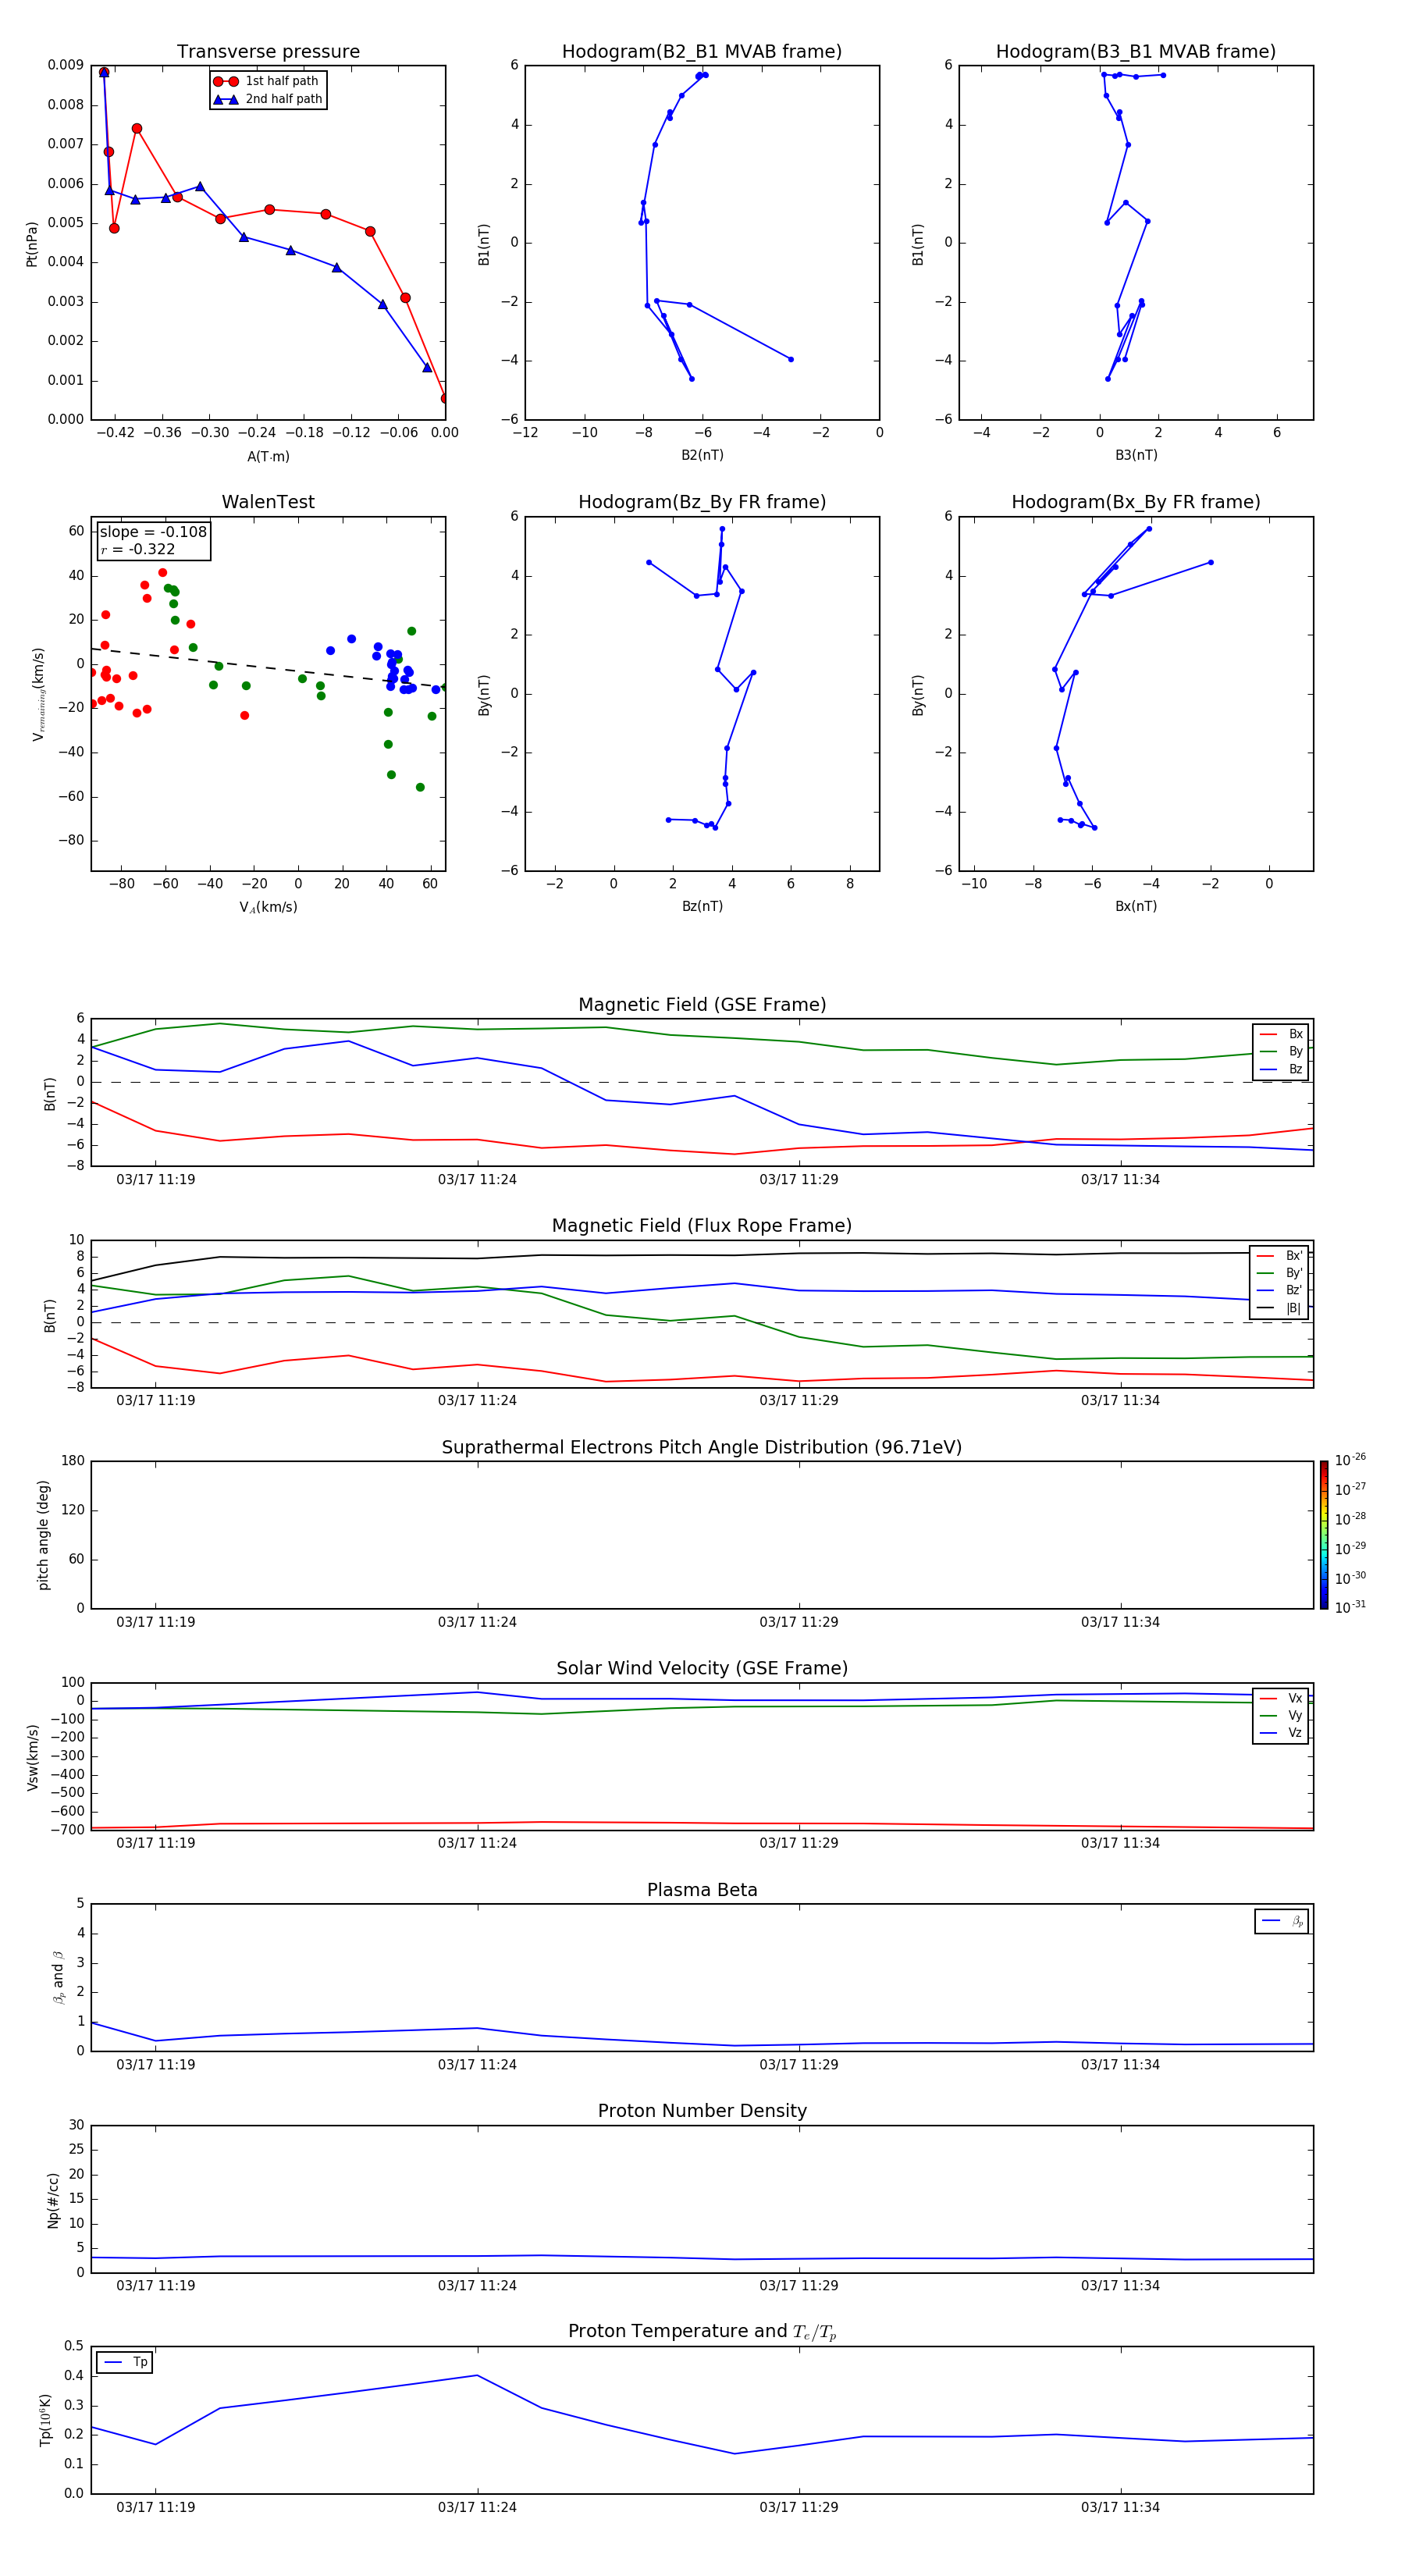This screenshot has width=1405, height=2576.
Task: Click the 'Tp' legend entry in temperature plot
Action: coord(125,2362)
